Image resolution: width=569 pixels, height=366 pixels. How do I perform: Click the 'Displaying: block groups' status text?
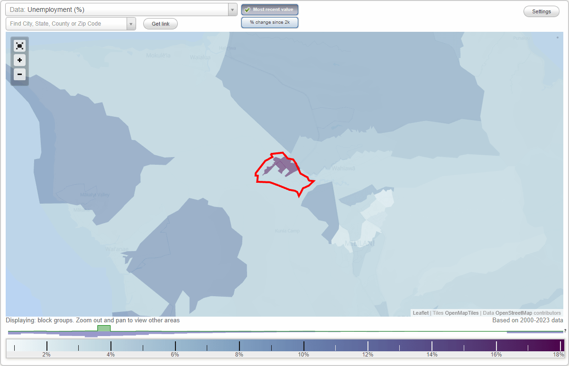[x=93, y=320]
